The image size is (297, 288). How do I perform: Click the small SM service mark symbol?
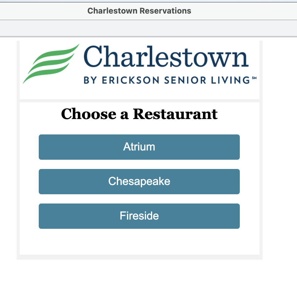click(x=254, y=78)
